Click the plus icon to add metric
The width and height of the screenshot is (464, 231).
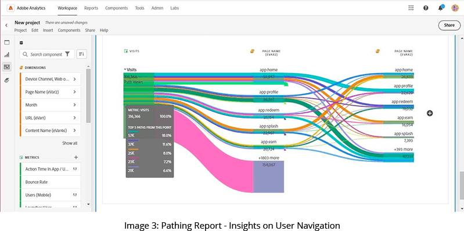pyautogui.click(x=76, y=157)
